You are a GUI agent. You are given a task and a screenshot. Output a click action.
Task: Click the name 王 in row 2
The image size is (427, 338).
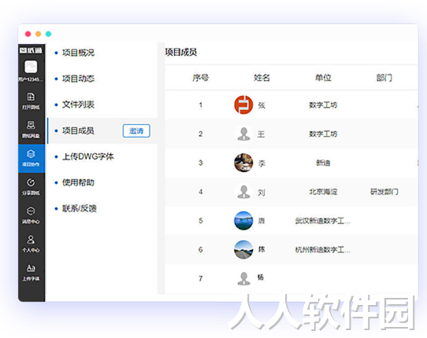[x=261, y=134]
